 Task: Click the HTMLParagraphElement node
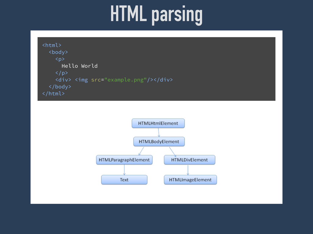(124, 160)
